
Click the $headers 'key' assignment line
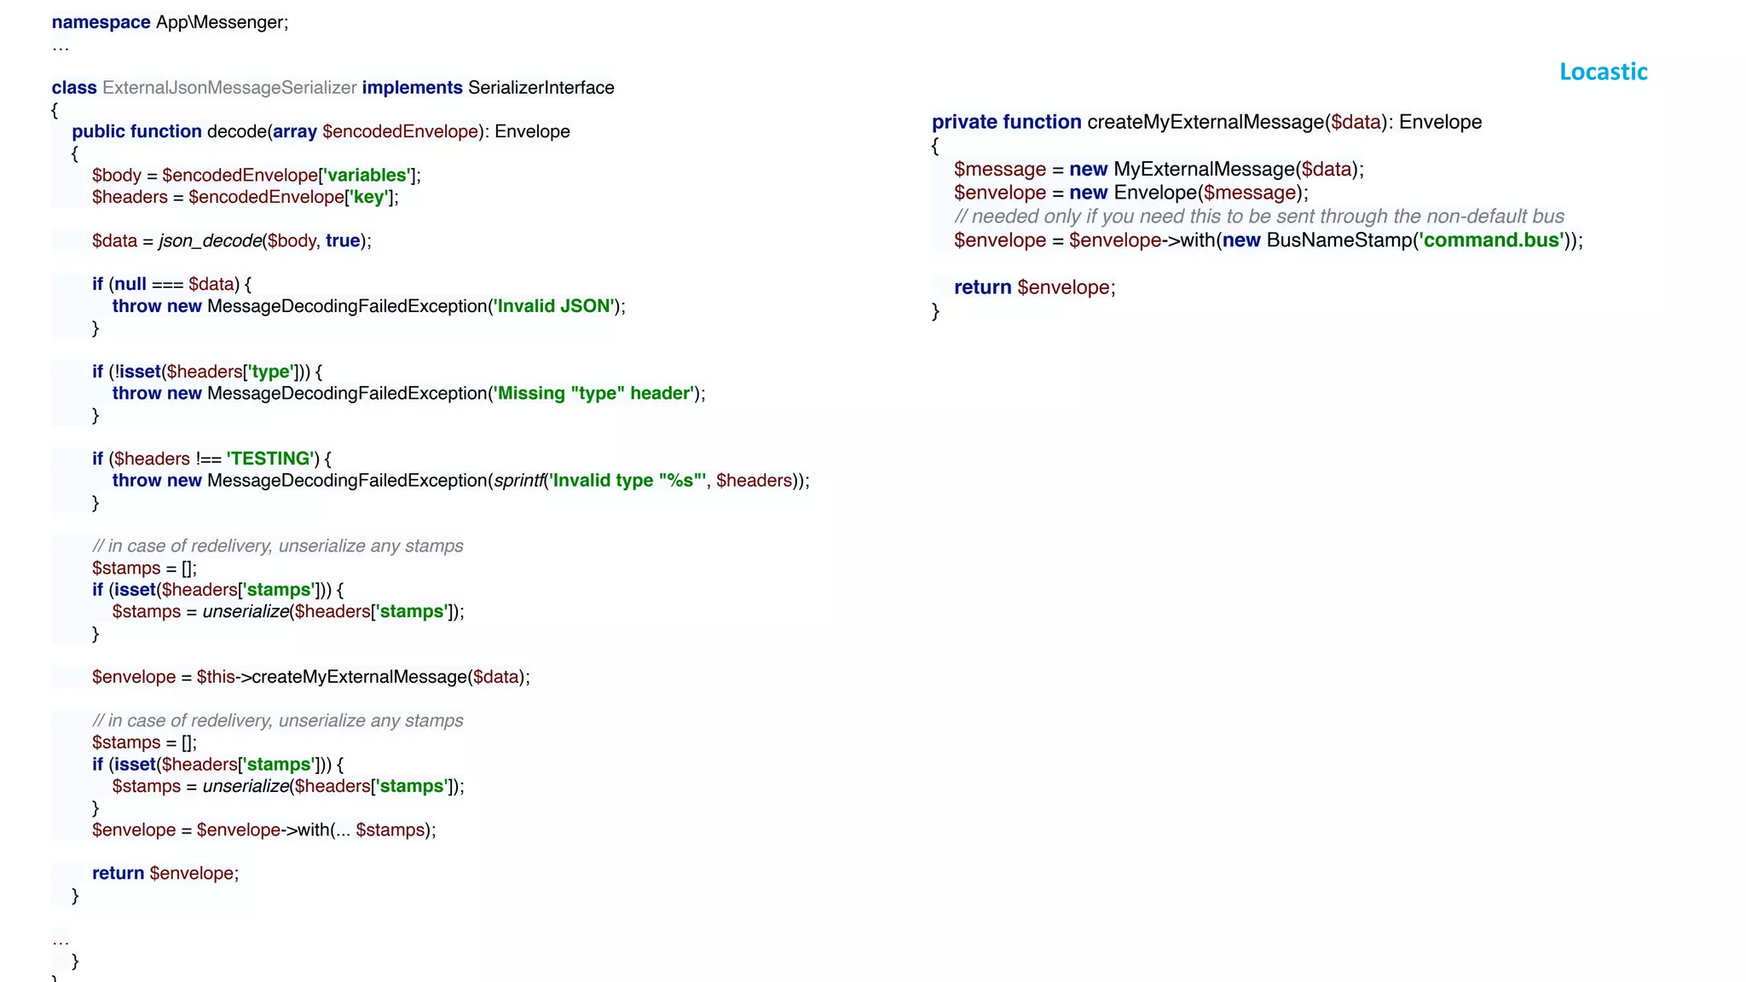point(246,197)
